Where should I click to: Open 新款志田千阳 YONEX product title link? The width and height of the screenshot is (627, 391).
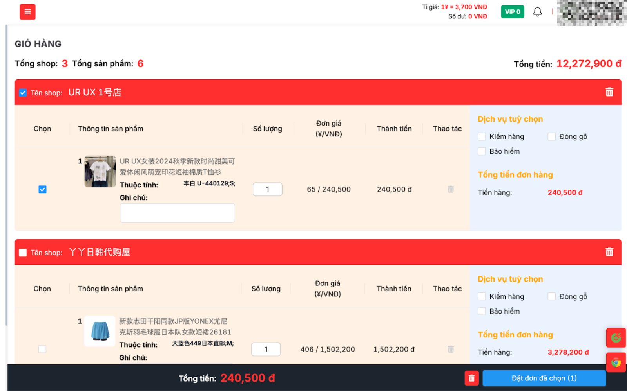point(175,326)
